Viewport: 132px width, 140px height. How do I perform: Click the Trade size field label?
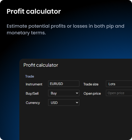pos(91,84)
